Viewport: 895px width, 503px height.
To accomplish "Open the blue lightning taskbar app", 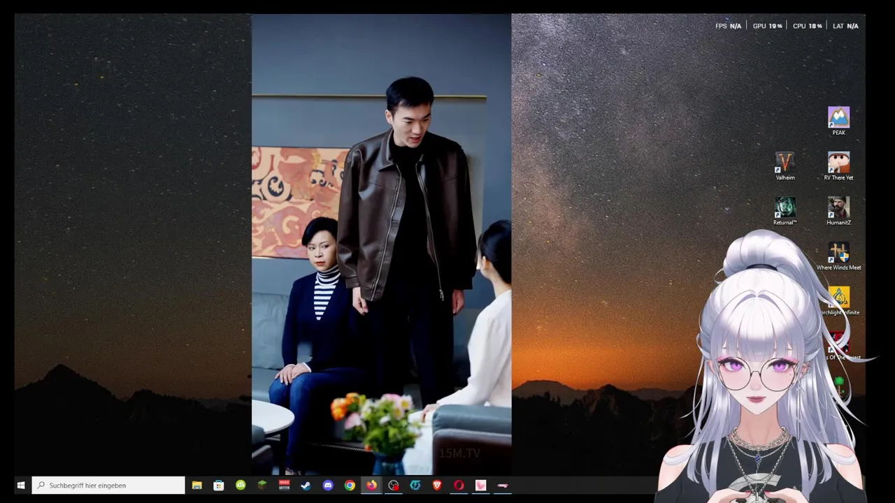I will (415, 486).
